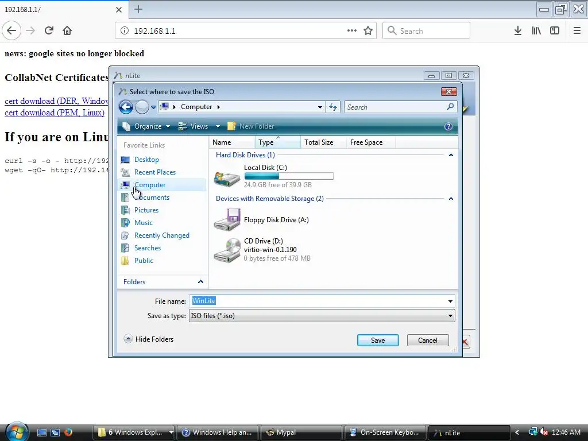Bookmark this page with the star icon
588x441 pixels.
coord(368,31)
